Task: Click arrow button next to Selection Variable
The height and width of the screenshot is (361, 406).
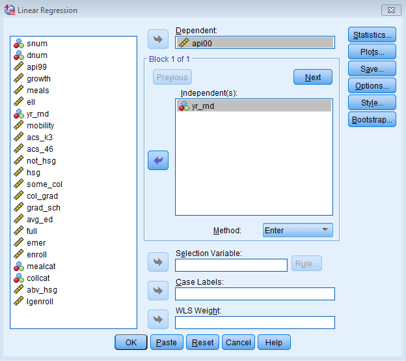Action: tap(158, 263)
